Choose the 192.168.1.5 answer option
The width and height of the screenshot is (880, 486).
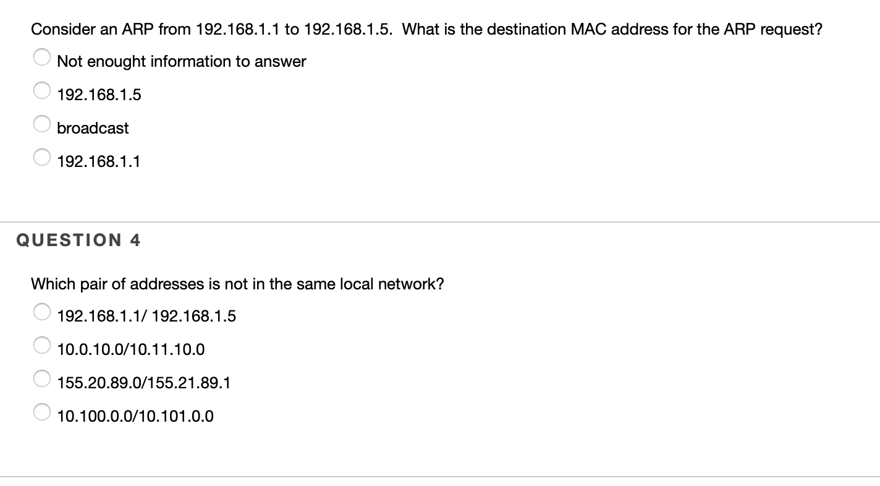pyautogui.click(x=42, y=90)
